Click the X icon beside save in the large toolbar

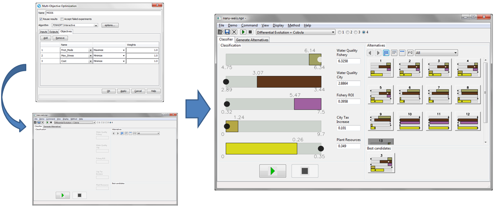coord(234,32)
